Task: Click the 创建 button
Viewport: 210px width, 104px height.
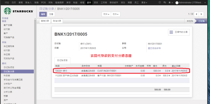Action: click(x=51, y=14)
